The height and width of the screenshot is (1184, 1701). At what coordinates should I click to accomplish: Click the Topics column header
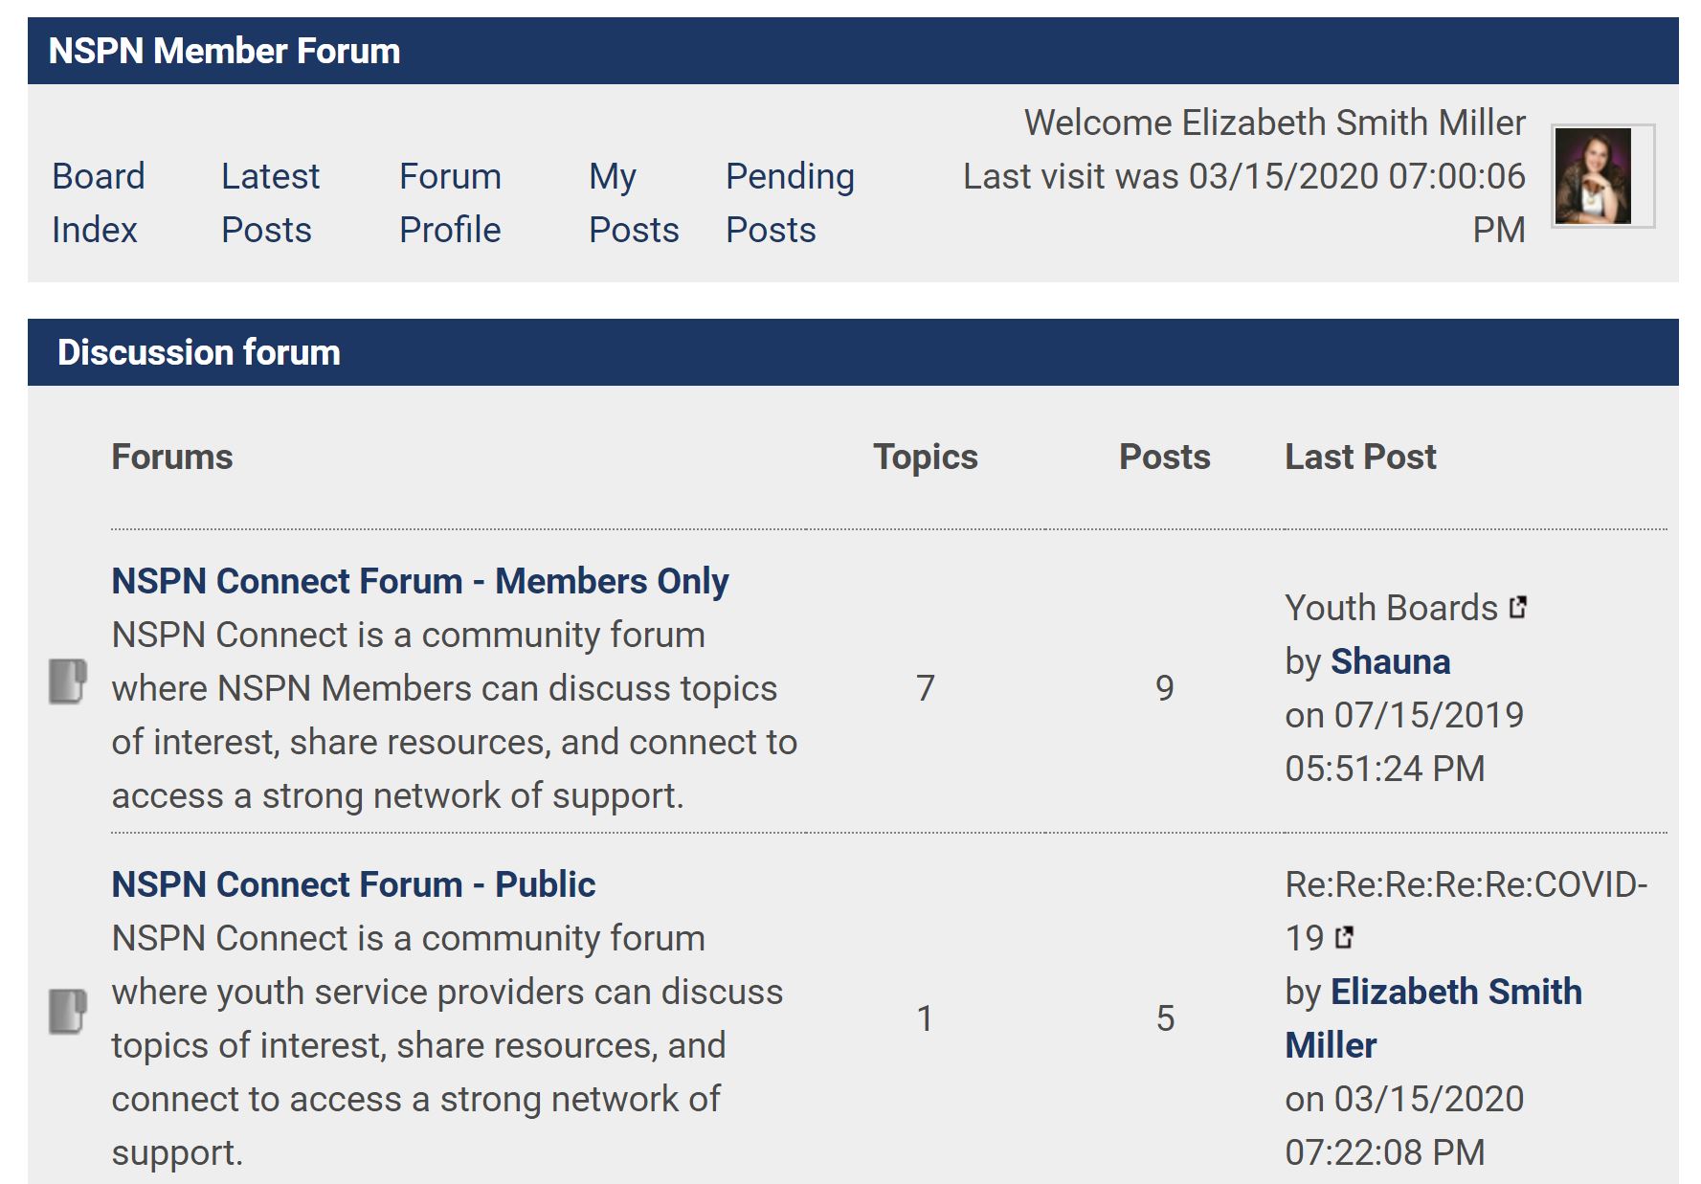pos(926,457)
